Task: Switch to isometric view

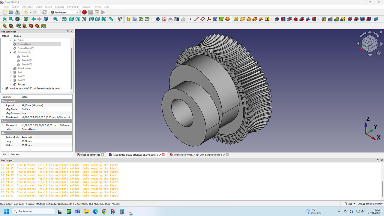Action: pos(64,19)
